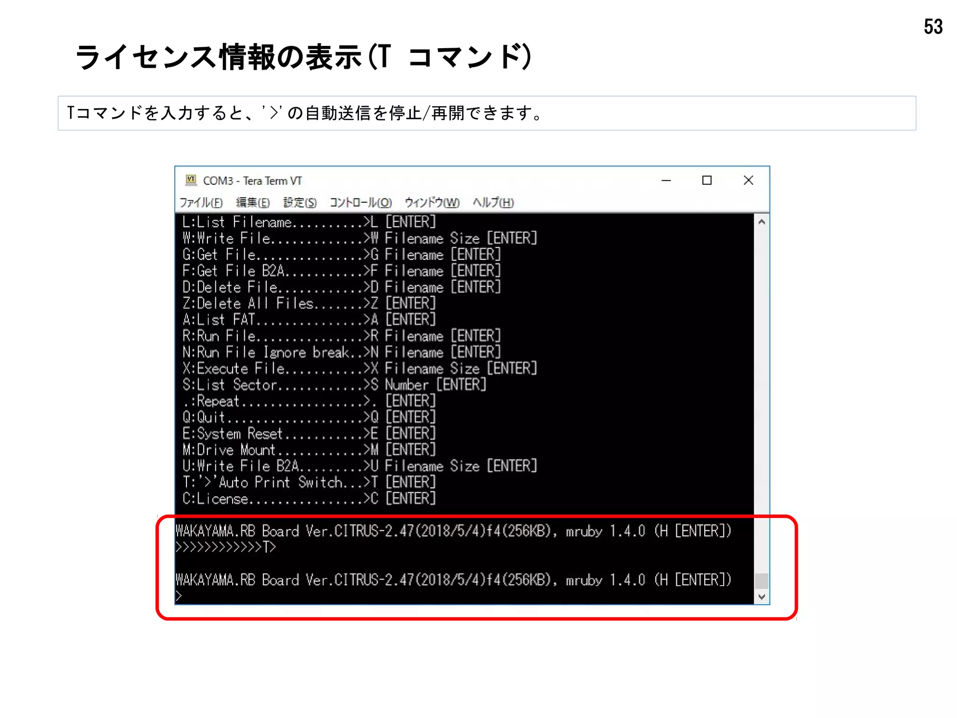Click the first WAKAYAMA.RB Board version line
This screenshot has height=718, width=957.
(454, 531)
